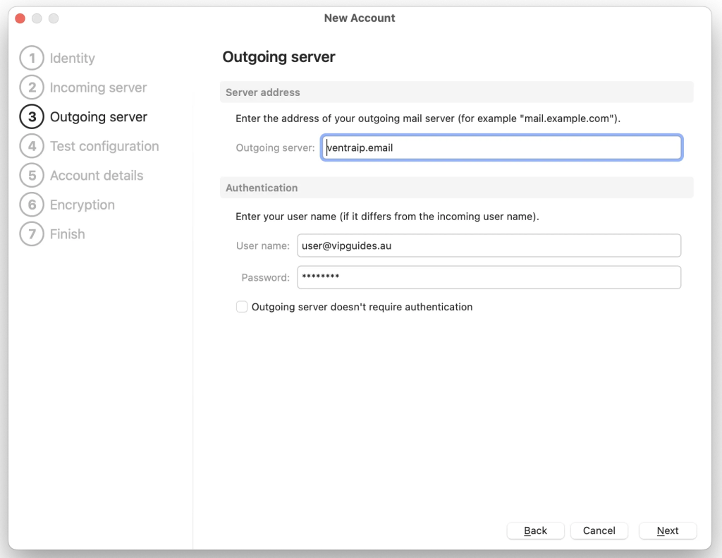Click the step 7 circle icon

[x=32, y=234]
